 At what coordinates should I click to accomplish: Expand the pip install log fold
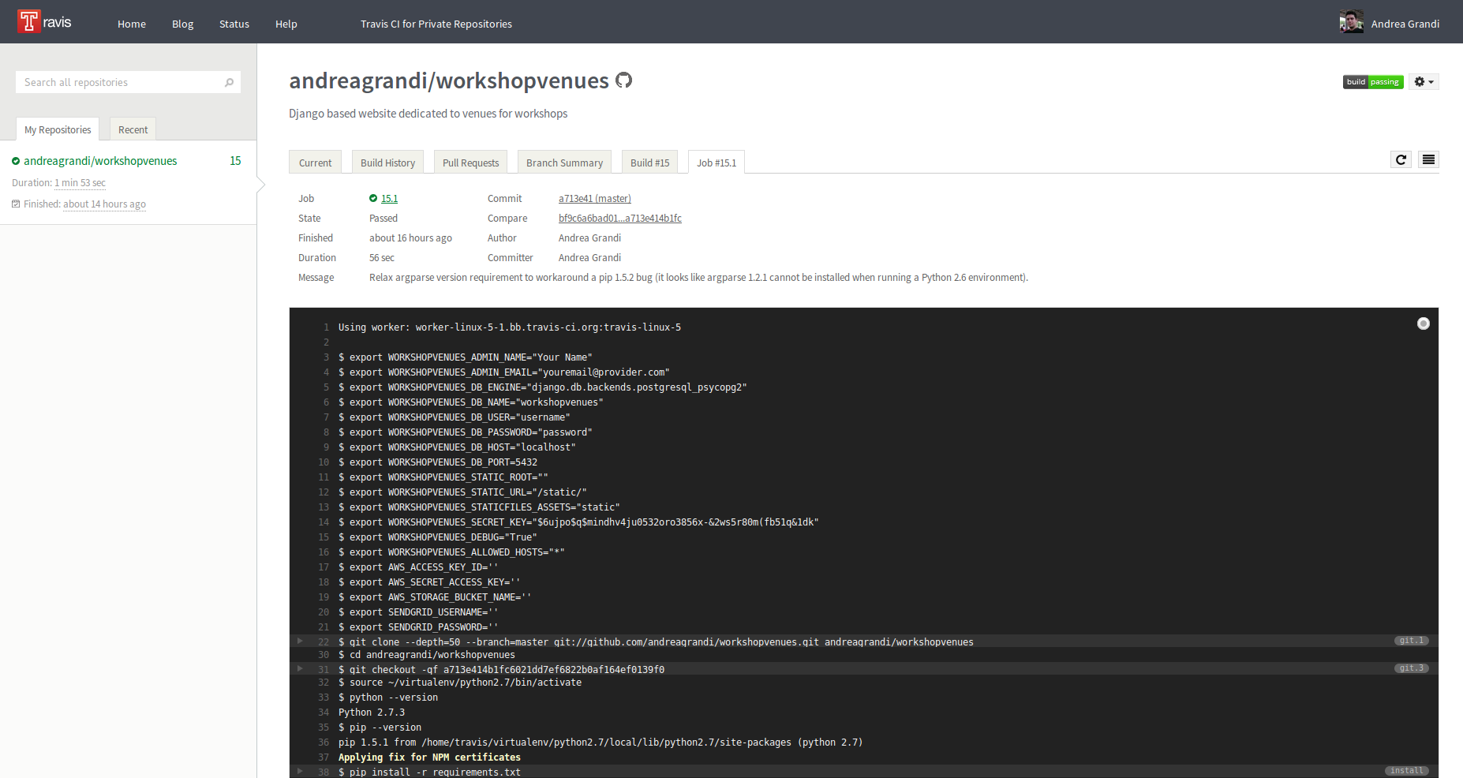[300, 771]
